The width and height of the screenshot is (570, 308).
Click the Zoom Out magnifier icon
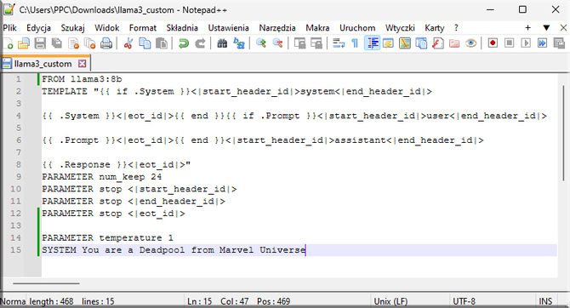277,43
